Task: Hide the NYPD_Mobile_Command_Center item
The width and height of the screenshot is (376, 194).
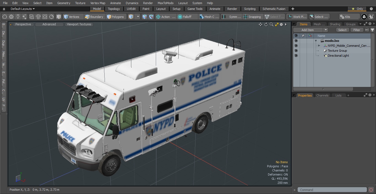Action: (296, 46)
